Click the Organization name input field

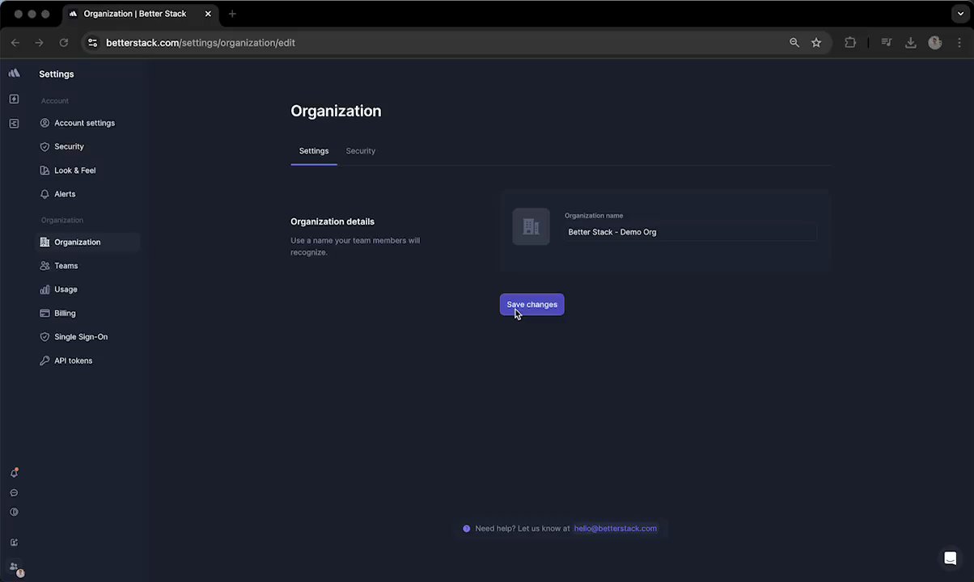click(690, 232)
